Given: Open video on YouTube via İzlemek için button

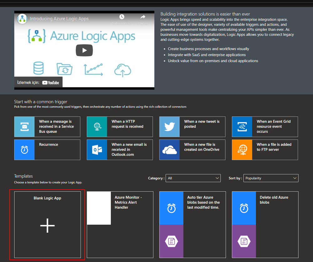Looking at the screenshot, I should (38, 82).
